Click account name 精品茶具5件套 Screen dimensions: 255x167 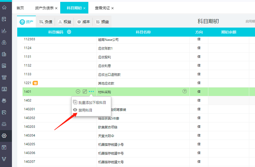coord(109,118)
